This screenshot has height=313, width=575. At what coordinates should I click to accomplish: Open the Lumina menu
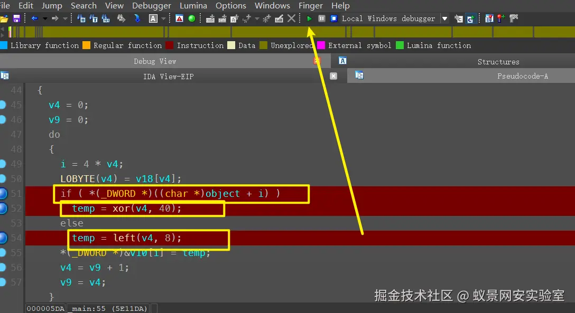[193, 5]
